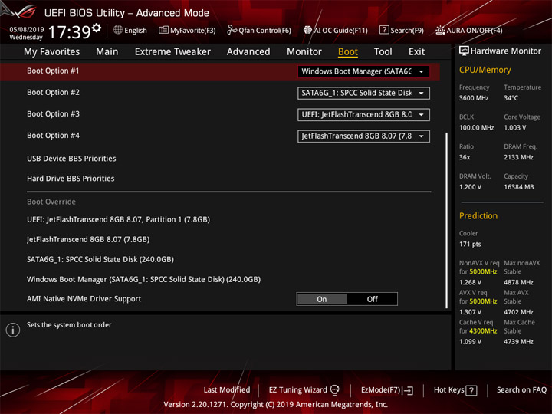Switch to Main tab
This screenshot has width=552, height=414.
click(x=107, y=52)
